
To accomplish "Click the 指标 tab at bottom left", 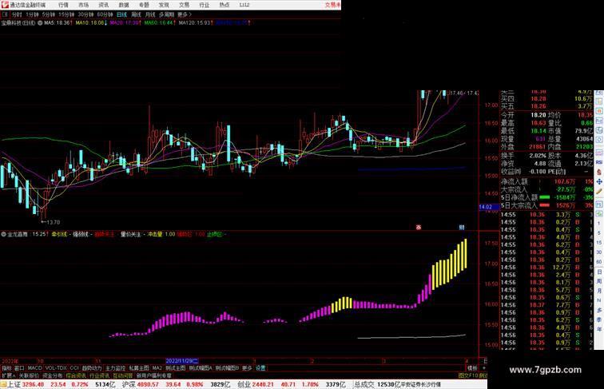I will [6, 368].
